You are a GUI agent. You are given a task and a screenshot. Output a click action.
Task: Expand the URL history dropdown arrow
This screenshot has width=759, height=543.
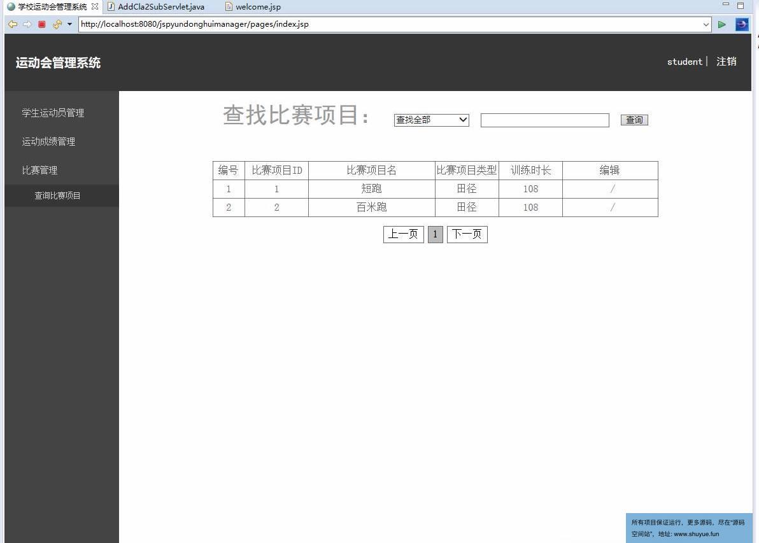tap(706, 25)
